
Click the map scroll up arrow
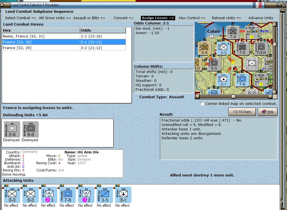[x=275, y=24]
